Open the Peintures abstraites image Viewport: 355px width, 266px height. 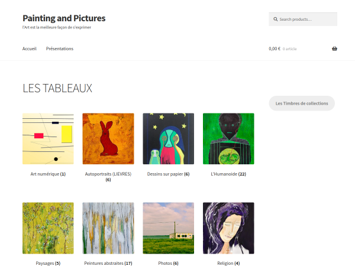(x=108, y=228)
